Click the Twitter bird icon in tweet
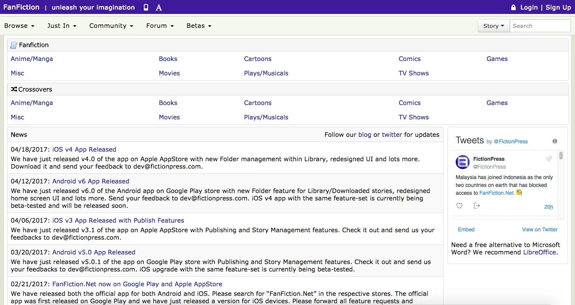The image size is (575, 305). pyautogui.click(x=549, y=159)
